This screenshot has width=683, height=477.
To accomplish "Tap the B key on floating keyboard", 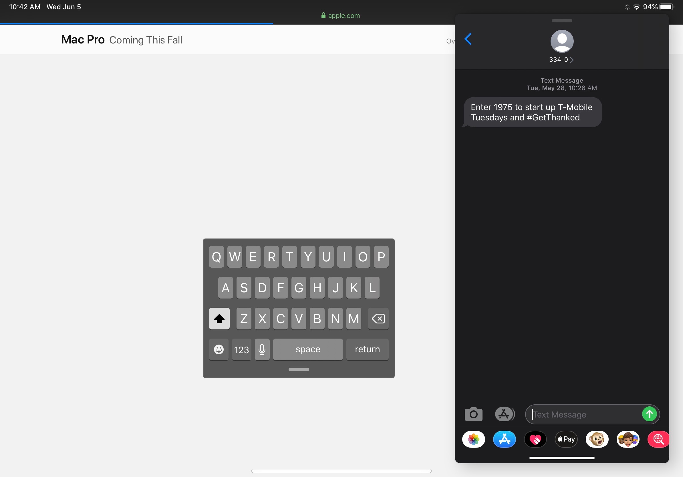I will click(317, 319).
